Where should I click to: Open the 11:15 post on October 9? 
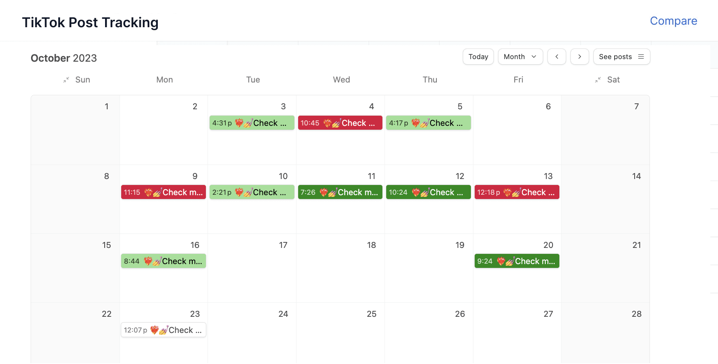click(163, 192)
